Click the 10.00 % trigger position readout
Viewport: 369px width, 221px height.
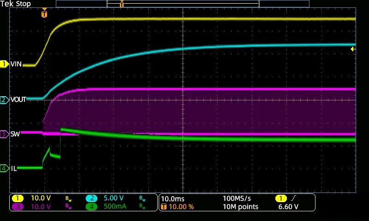[181, 207]
